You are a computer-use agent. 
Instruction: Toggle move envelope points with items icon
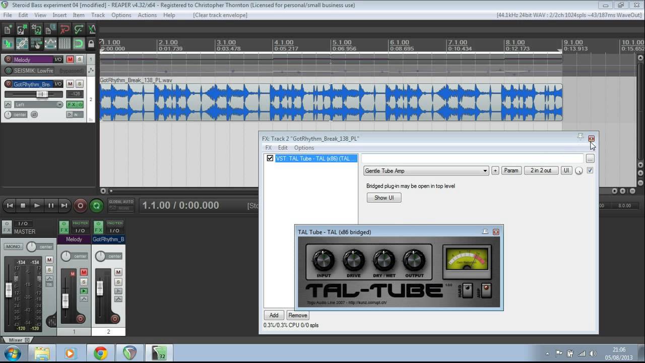point(50,44)
